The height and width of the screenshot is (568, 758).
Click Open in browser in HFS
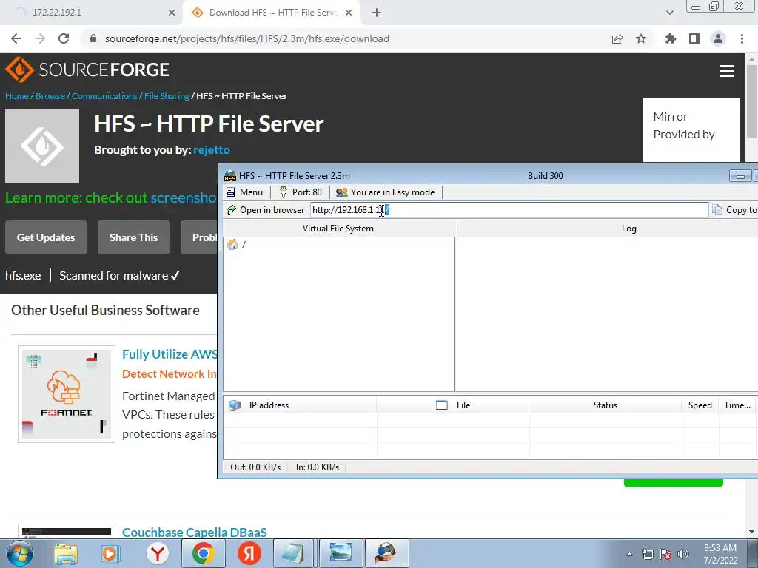tap(266, 210)
